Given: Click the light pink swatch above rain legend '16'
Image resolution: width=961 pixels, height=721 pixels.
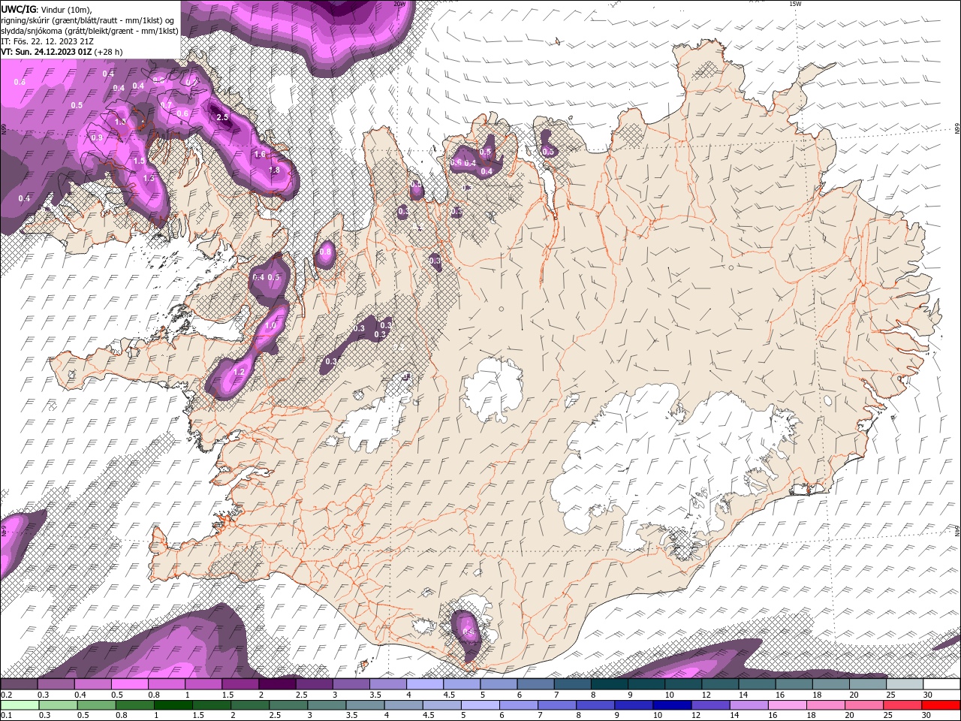Looking at the screenshot, I should pyautogui.click(x=788, y=705).
